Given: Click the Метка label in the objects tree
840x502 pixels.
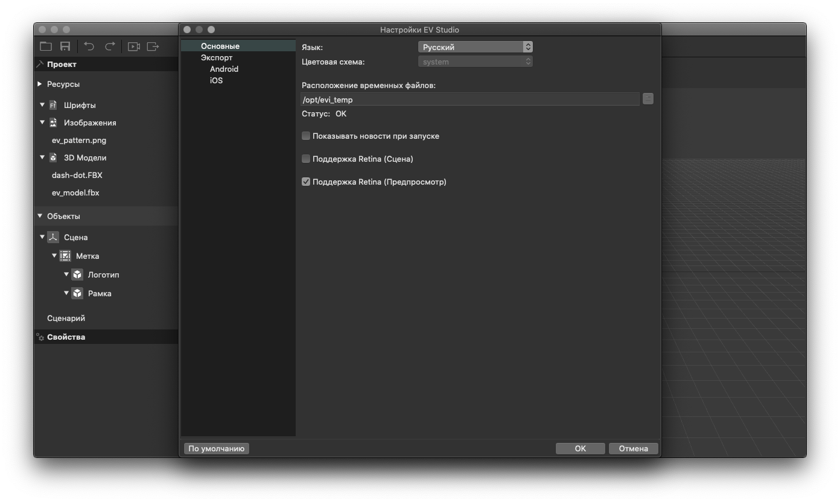Looking at the screenshot, I should [x=87, y=256].
